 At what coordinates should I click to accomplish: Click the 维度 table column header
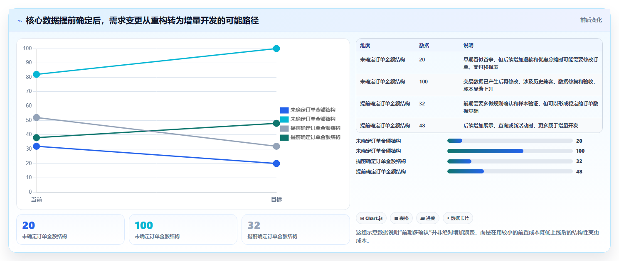pos(365,46)
